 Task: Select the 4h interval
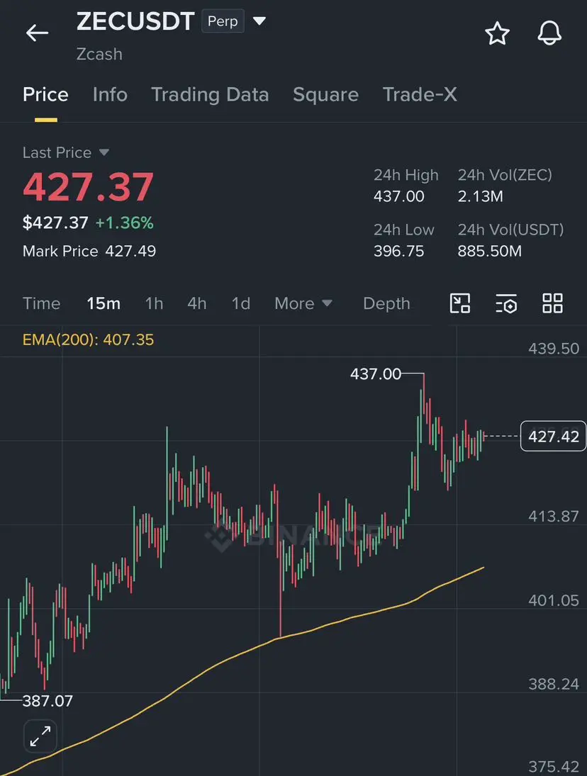(x=197, y=303)
